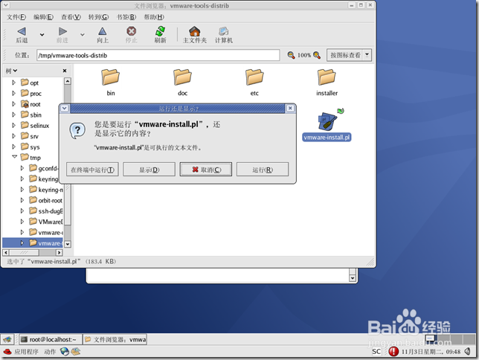Expand the opt folder in tree
This screenshot has height=360, width=479.
point(13,83)
